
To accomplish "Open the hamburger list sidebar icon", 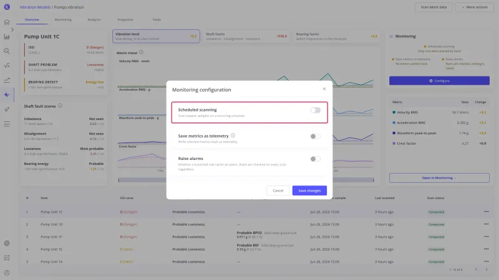I will tap(7, 124).
